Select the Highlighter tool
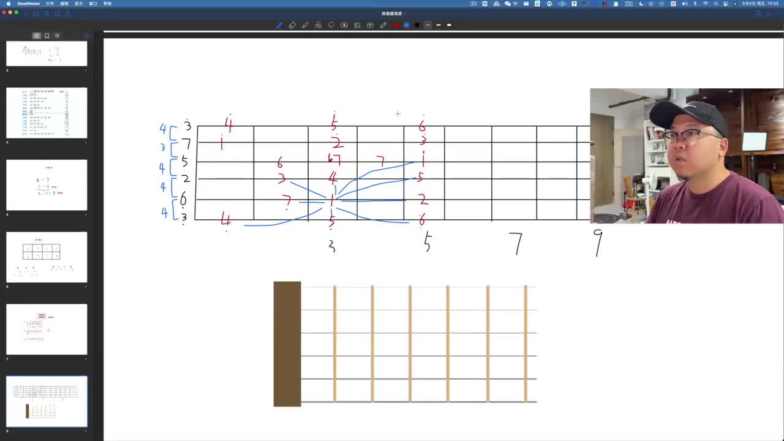Viewport: 784px width, 441px height. point(305,25)
